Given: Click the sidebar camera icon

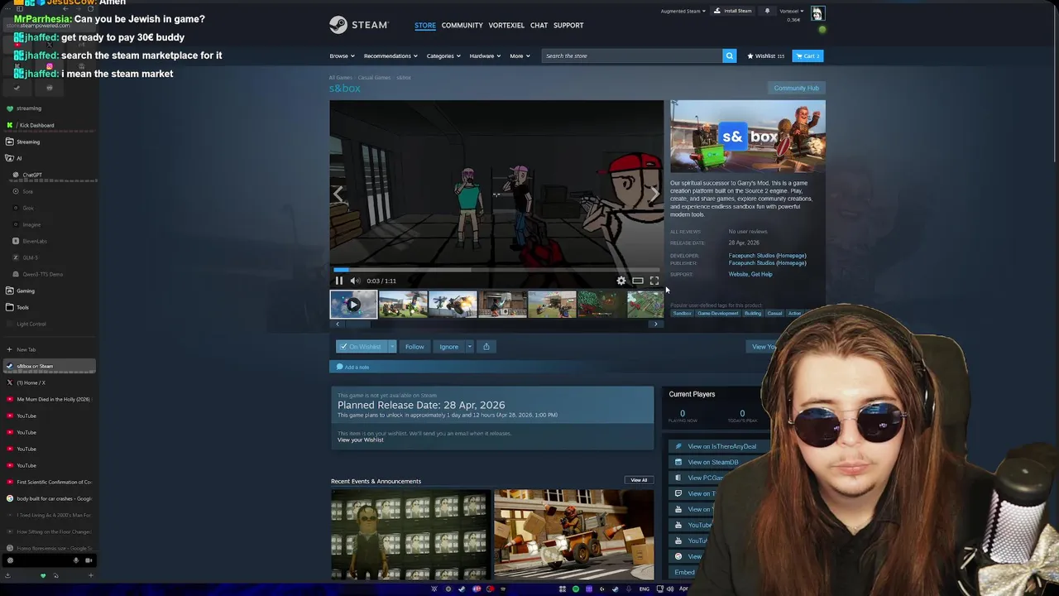Looking at the screenshot, I should point(89,560).
